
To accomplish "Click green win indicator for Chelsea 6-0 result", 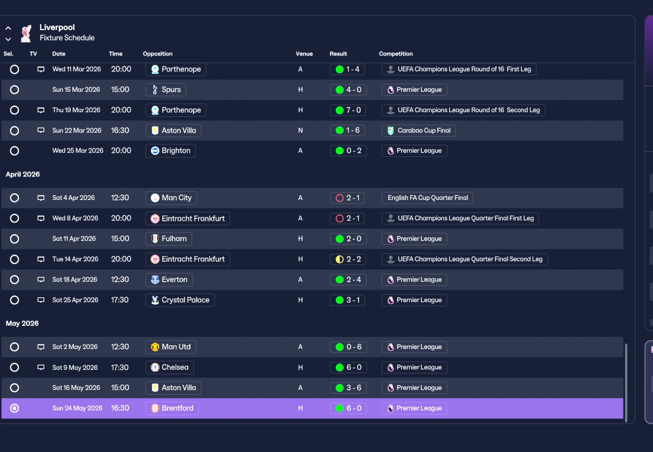I will point(339,367).
